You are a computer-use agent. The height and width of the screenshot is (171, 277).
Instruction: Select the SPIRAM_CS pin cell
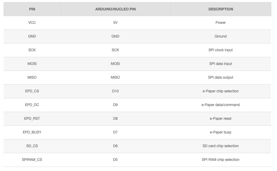pos(32,160)
